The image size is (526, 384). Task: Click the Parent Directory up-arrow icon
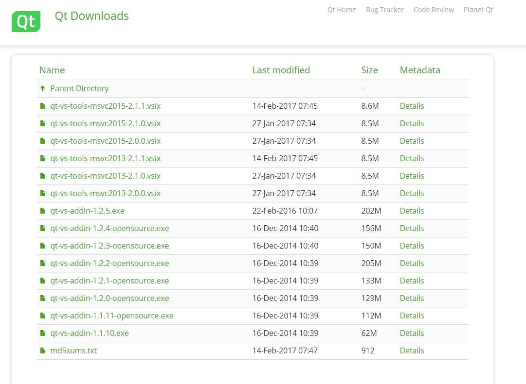43,88
